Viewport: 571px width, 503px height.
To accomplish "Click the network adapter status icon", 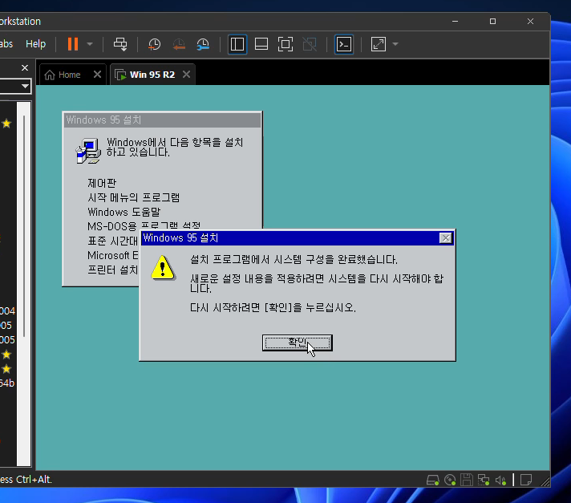I will point(484,480).
